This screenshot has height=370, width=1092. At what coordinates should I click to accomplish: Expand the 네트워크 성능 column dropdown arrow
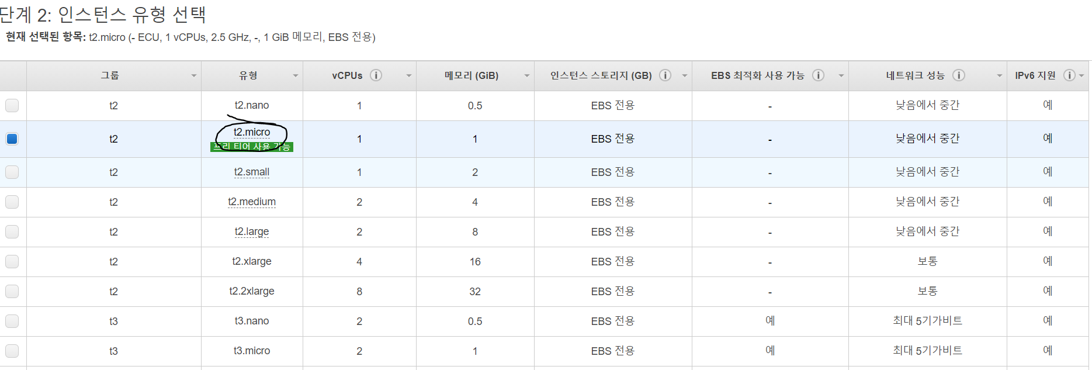[999, 76]
